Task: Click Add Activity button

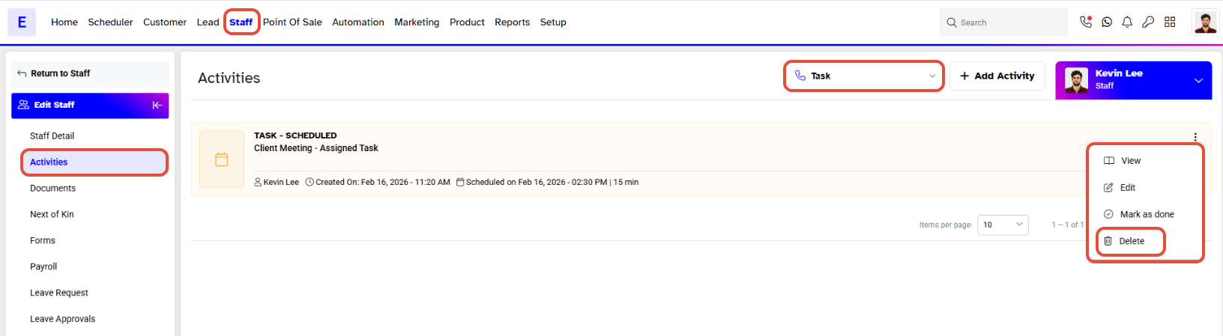Action: click(997, 76)
